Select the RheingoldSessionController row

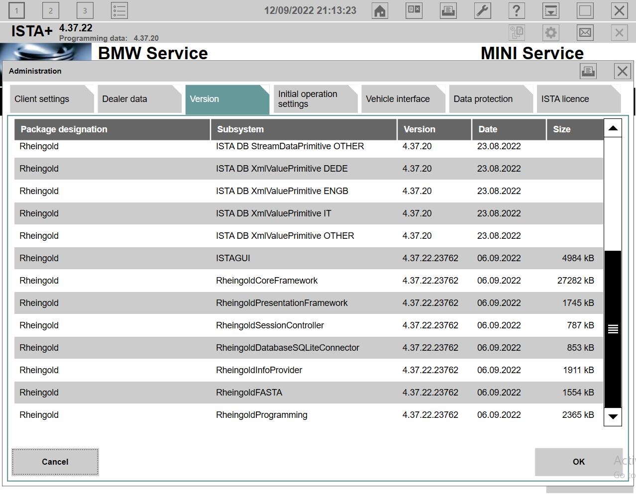coord(309,325)
